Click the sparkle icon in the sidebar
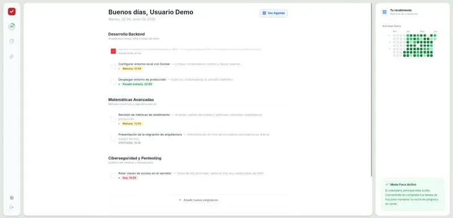Viewport: 453px width, 218px height. coord(12,56)
